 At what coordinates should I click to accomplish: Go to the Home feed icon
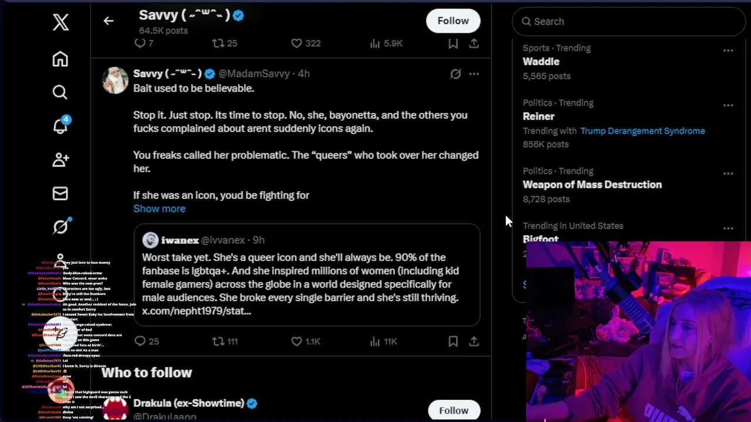[60, 59]
